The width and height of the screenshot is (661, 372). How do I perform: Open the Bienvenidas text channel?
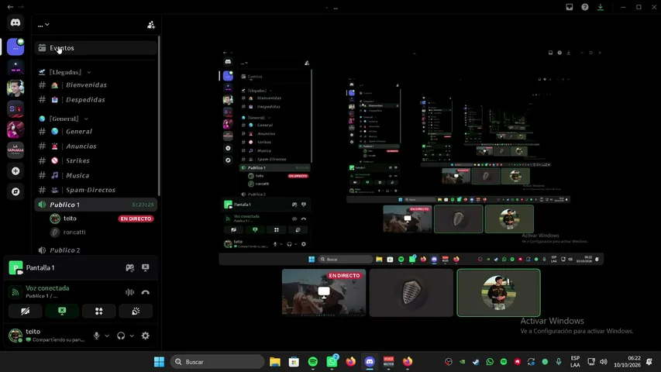click(95, 84)
